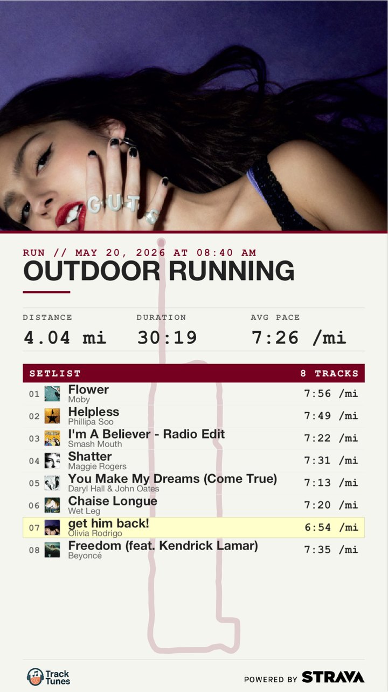Click the Track Tunes logo icon
This screenshot has width=388, height=692.
pyautogui.click(x=36, y=677)
